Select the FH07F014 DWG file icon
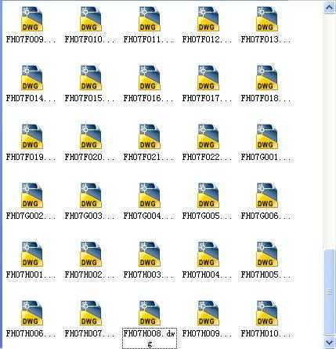The height and width of the screenshot is (349, 336). pos(32,78)
